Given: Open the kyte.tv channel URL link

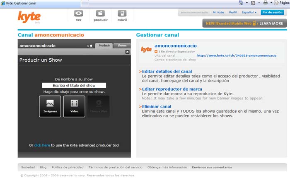Looking at the screenshot, I should click(x=237, y=55).
